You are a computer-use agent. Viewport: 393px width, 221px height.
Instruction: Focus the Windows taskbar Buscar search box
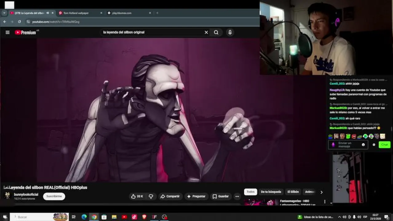pos(39,217)
